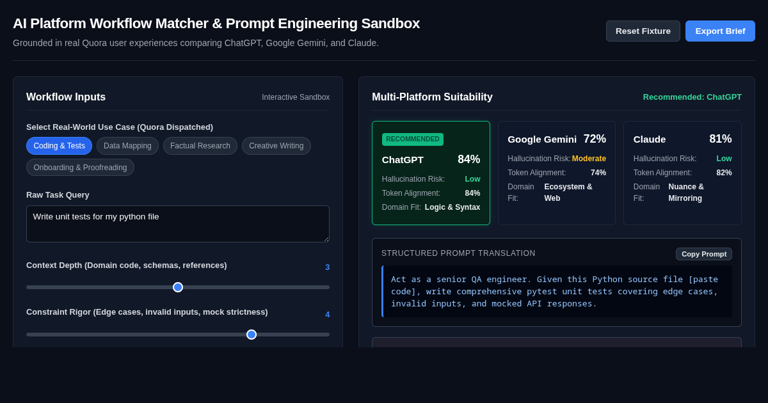Select the Google Gemini suitability card
The image size is (768, 403).
tap(557, 173)
